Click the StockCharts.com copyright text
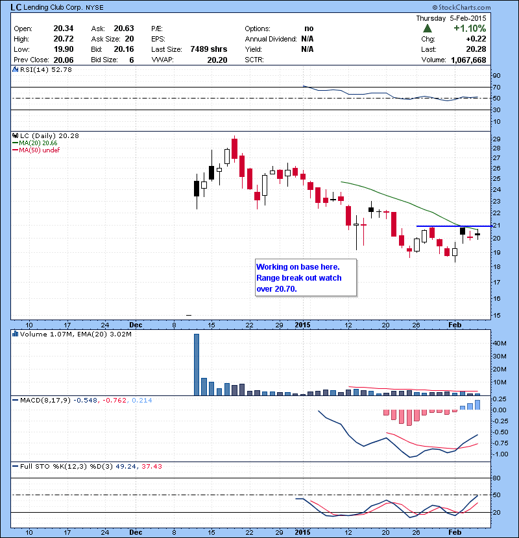This screenshot has height=538, width=519. [462, 7]
